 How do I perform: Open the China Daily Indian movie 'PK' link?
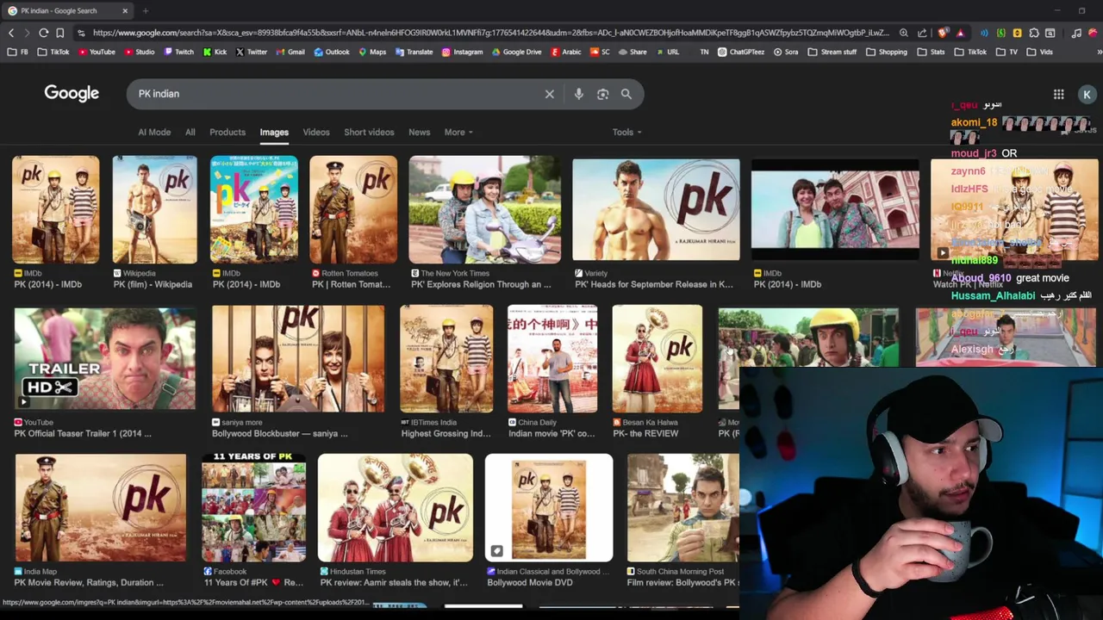[x=551, y=433]
